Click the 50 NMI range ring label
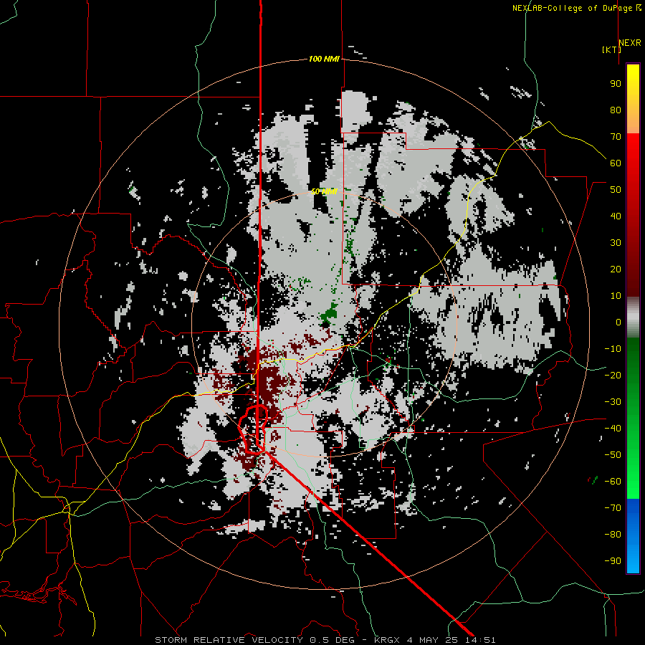Viewport: 645px width, 645px height. click(324, 191)
